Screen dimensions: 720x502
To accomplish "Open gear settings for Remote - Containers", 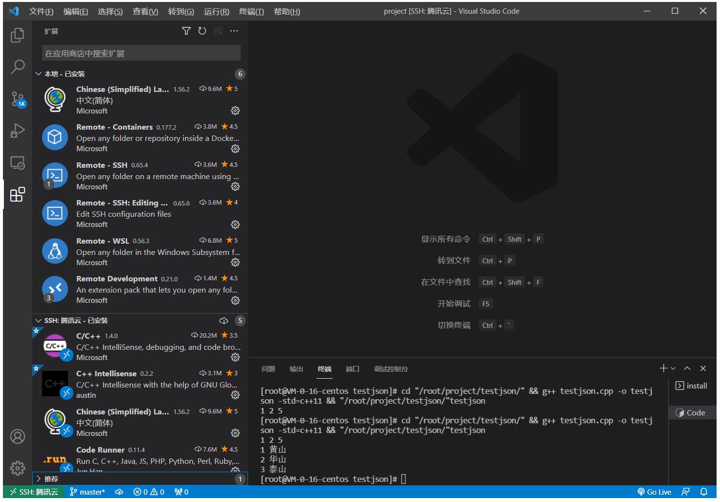I will 235,149.
